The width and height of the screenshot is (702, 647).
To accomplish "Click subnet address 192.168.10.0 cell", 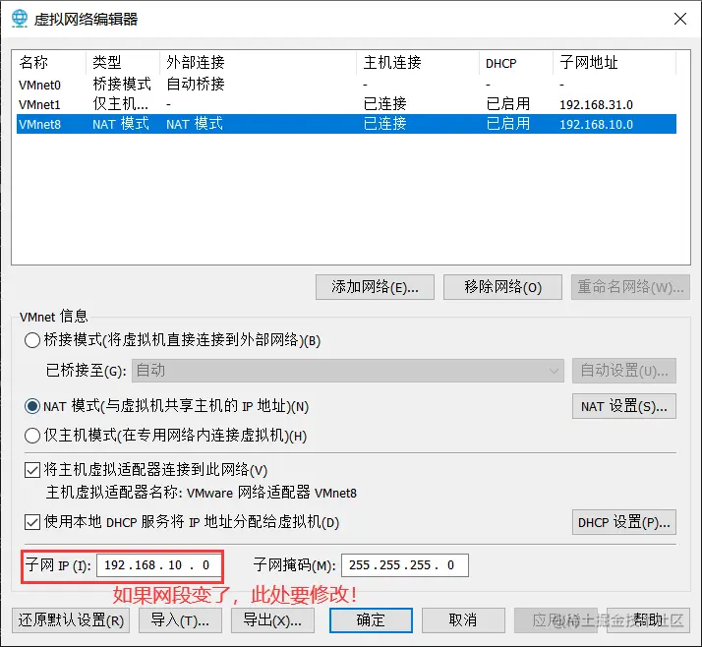I will [596, 125].
